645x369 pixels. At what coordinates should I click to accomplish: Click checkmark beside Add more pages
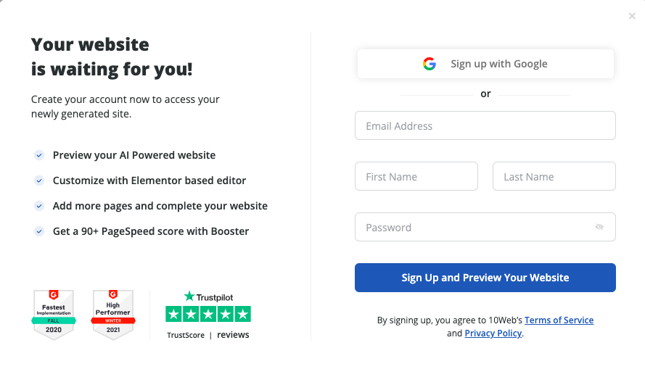[39, 206]
